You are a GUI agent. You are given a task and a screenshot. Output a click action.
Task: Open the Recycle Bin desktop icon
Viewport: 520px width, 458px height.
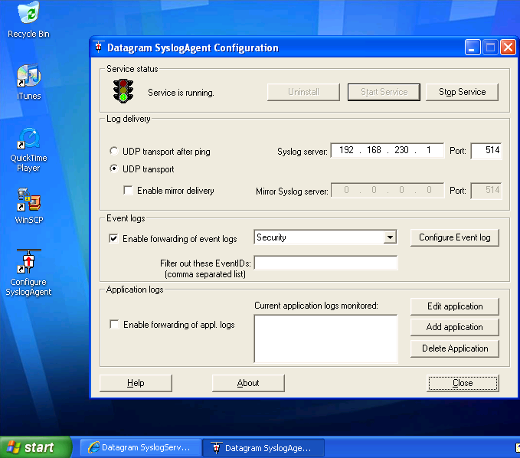point(28,20)
